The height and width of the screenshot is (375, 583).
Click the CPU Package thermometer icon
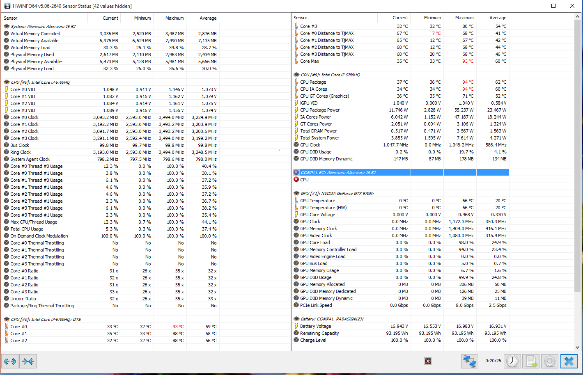tap(296, 82)
